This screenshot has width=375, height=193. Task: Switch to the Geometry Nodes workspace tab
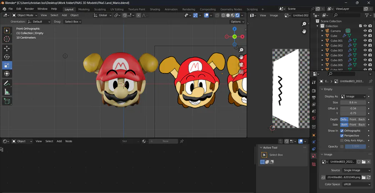pyautogui.click(x=231, y=9)
